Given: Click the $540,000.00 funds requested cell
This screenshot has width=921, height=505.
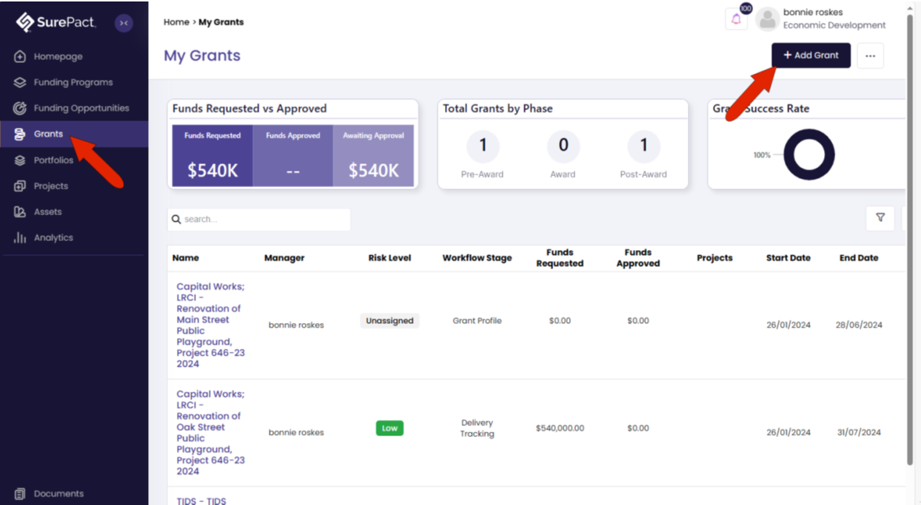Looking at the screenshot, I should [560, 428].
